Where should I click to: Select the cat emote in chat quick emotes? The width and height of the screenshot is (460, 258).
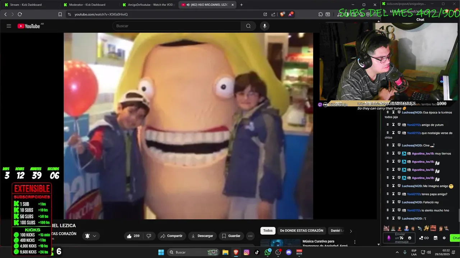click(386, 228)
